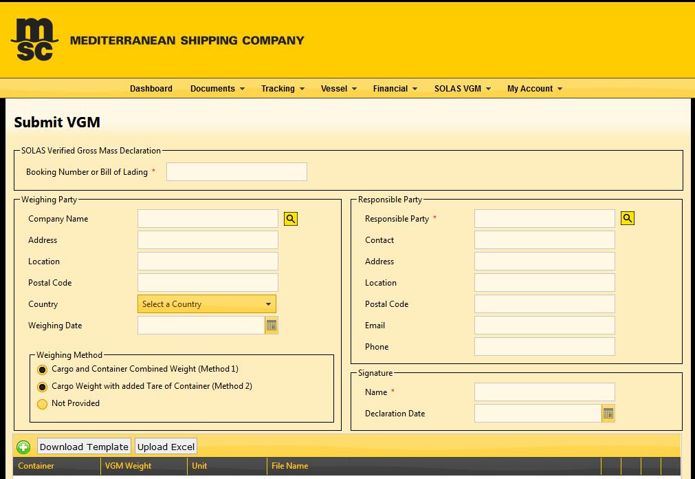The image size is (695, 479).
Task: Click Upload Excel button
Action: point(166,447)
